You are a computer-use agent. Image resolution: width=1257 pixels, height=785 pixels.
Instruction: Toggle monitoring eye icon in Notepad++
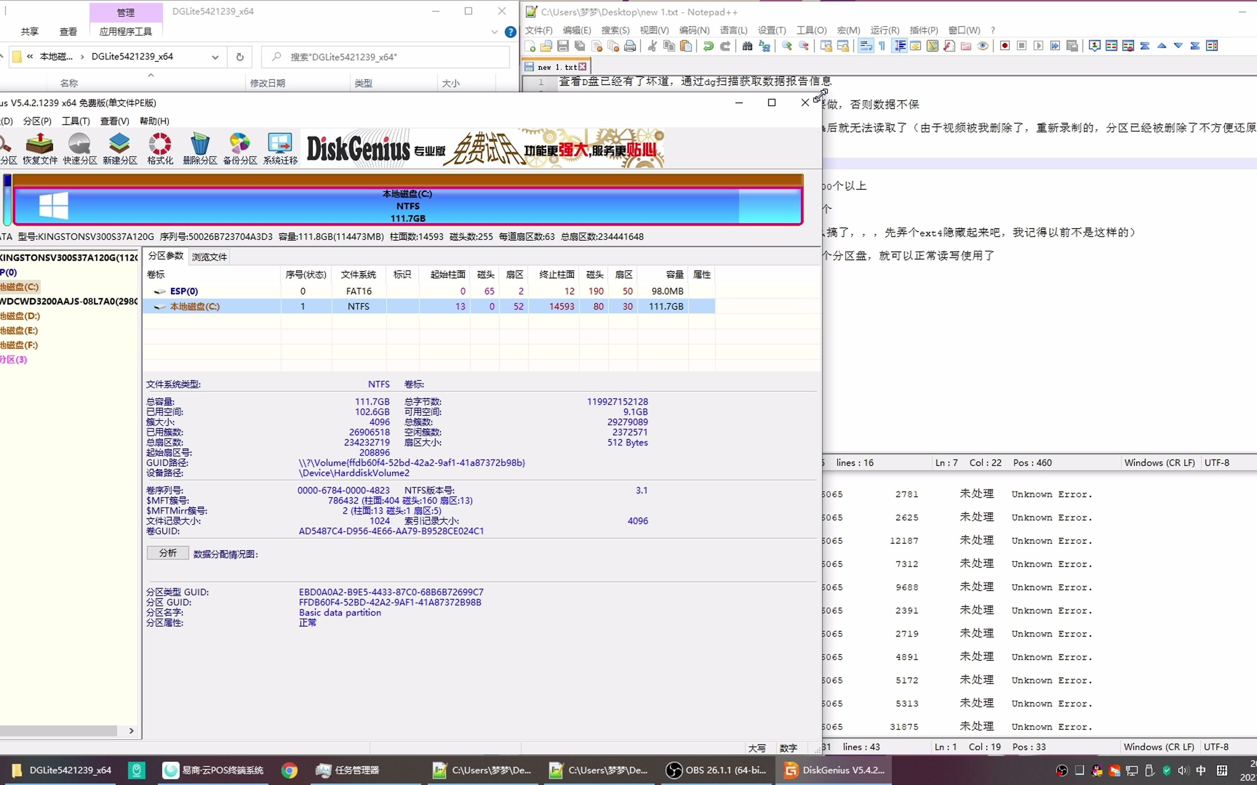983,46
